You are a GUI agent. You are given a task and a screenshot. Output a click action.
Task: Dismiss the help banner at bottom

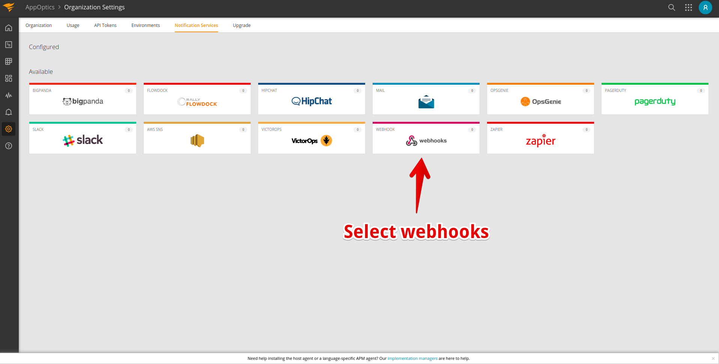click(713, 358)
